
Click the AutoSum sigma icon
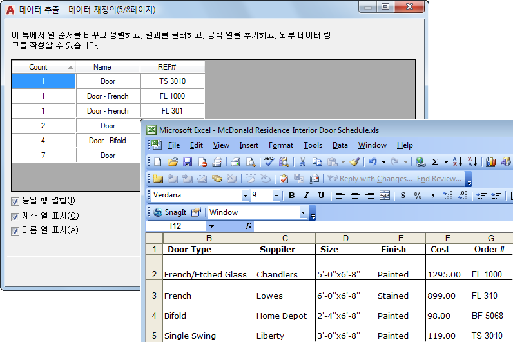tap(435, 162)
